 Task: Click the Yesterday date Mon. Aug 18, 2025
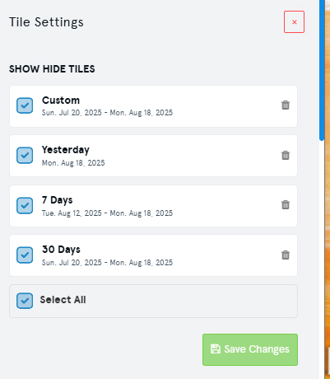(x=73, y=163)
